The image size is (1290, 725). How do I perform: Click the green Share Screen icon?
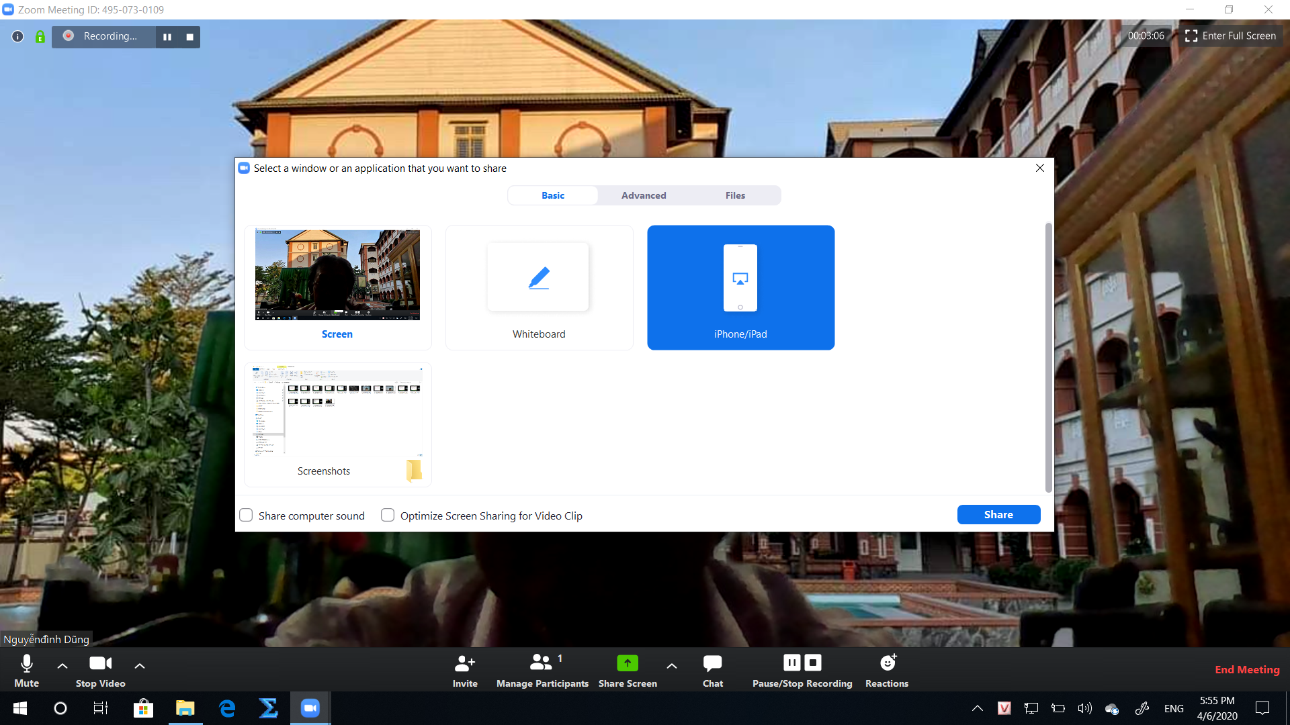[628, 663]
